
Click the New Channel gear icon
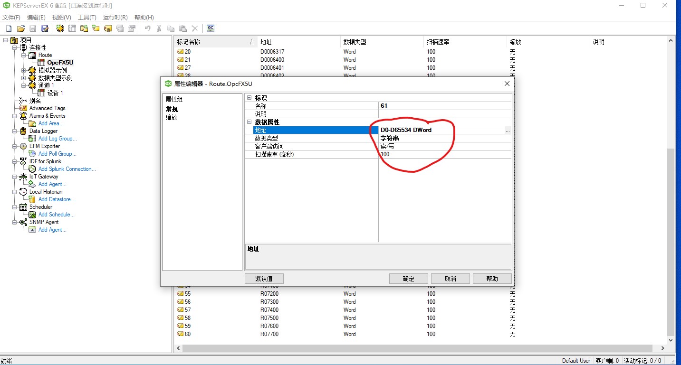60,28
